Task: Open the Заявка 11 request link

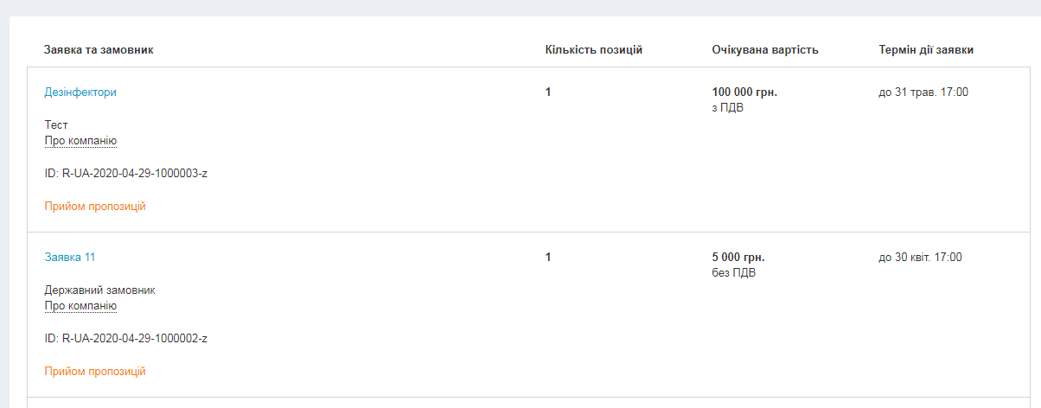Action: [x=70, y=258]
